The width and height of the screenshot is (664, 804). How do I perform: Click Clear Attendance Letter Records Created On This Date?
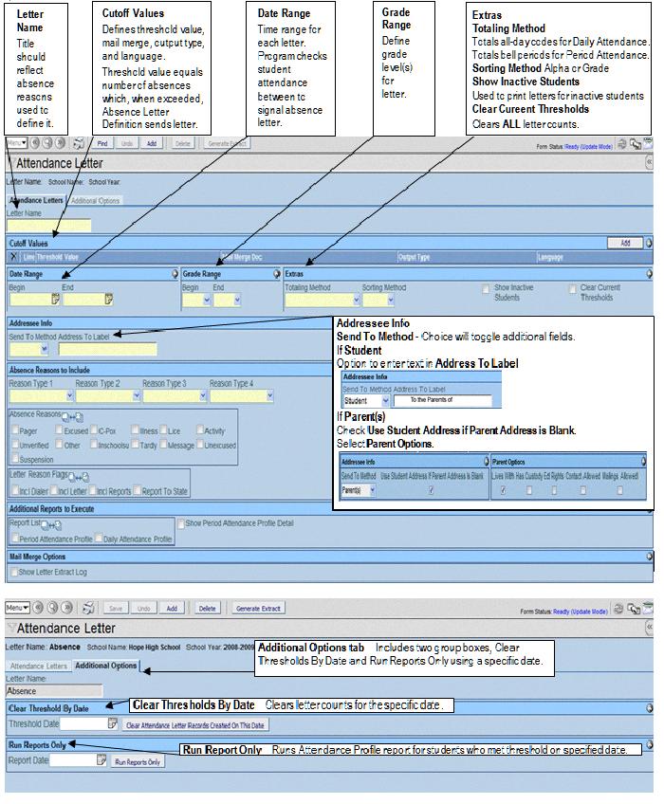[195, 725]
